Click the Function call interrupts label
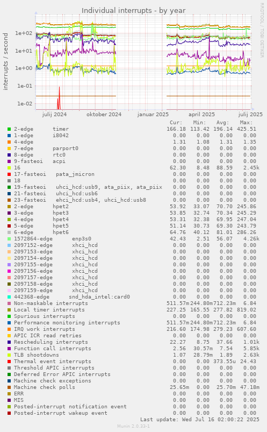The height and width of the screenshot is (432, 267). click(53, 349)
